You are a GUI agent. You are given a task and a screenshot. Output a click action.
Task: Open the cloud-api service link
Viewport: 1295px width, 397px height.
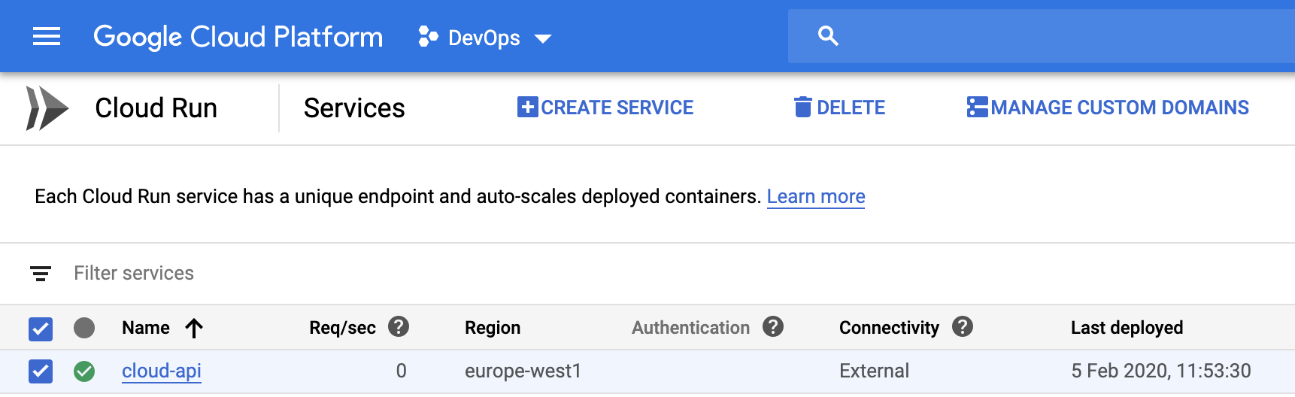tap(162, 371)
